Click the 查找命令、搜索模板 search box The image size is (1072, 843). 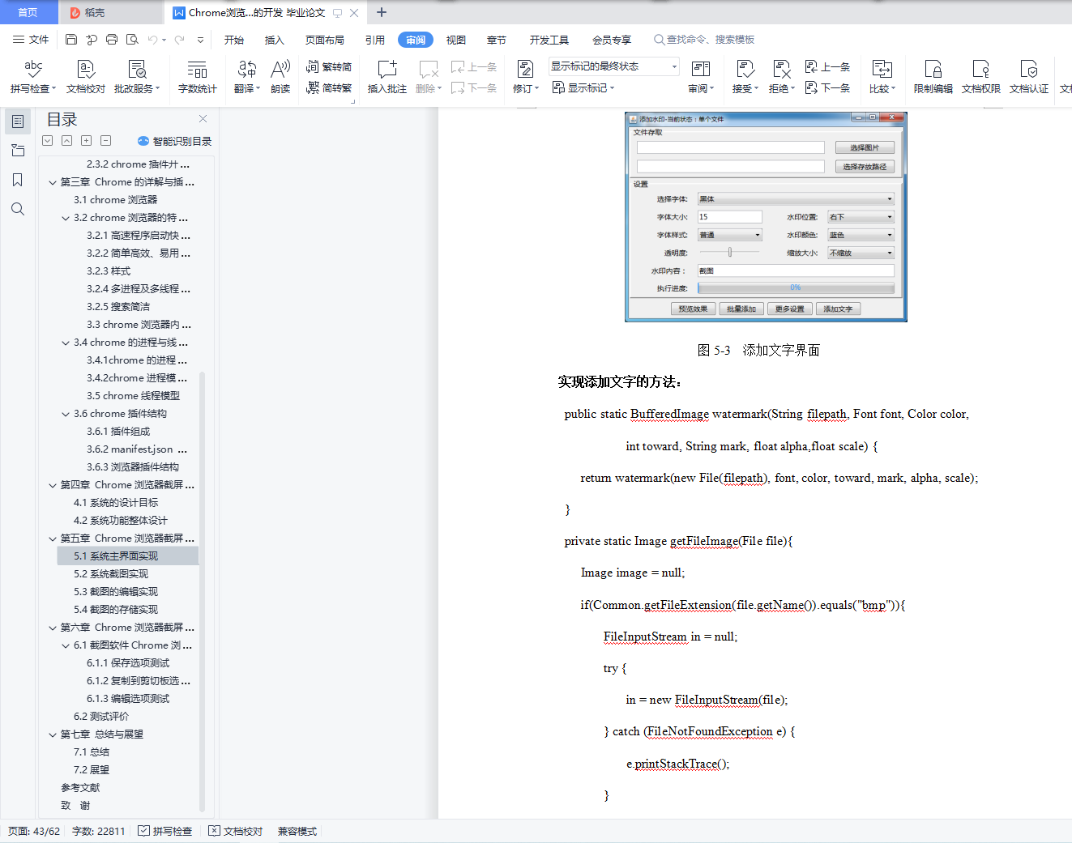tap(705, 40)
